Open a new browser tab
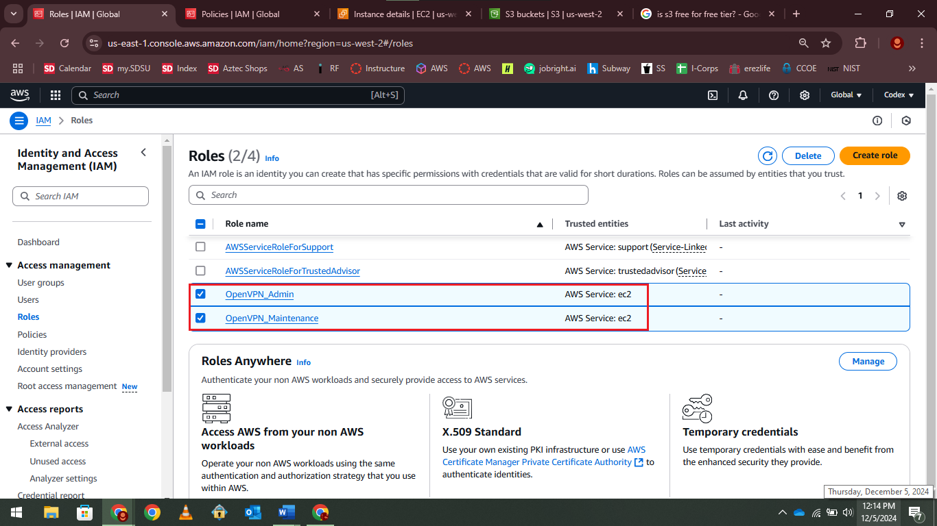 [796, 14]
